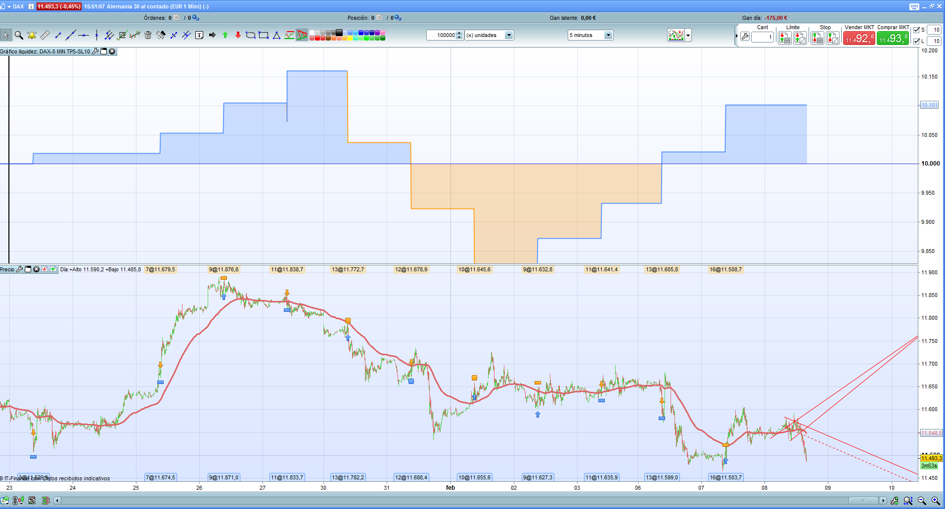This screenshot has height=509, width=945.
Task: Select the red triangle pattern tool
Action: (x=302, y=35)
